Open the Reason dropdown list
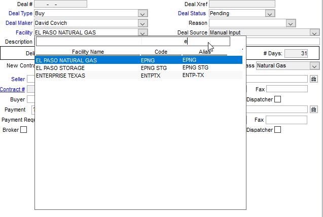This screenshot has height=217, width=323. tap(290, 23)
